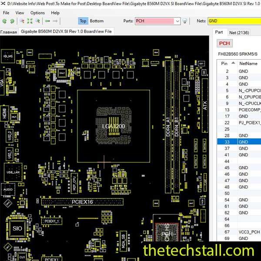This screenshot has width=261, height=261.
Task: Click the DDR4_A1 memory slot
Action: click(168, 127)
